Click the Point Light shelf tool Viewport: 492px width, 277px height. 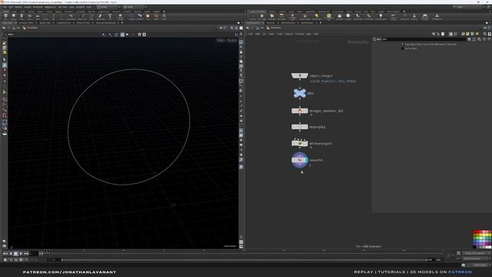(x=262, y=16)
